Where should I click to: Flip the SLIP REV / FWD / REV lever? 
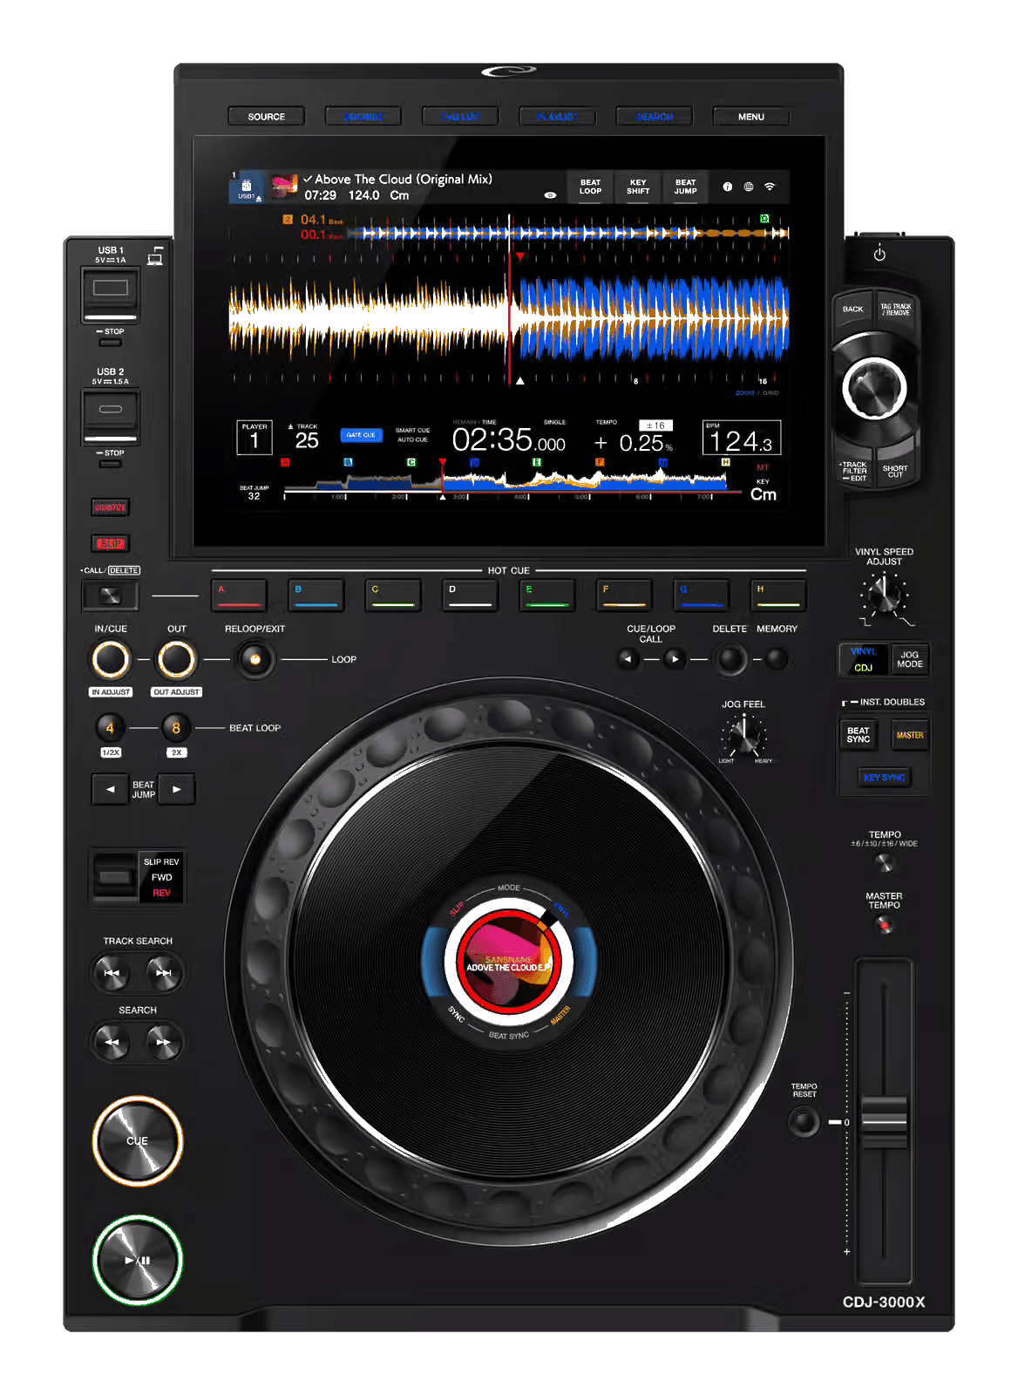tap(114, 876)
